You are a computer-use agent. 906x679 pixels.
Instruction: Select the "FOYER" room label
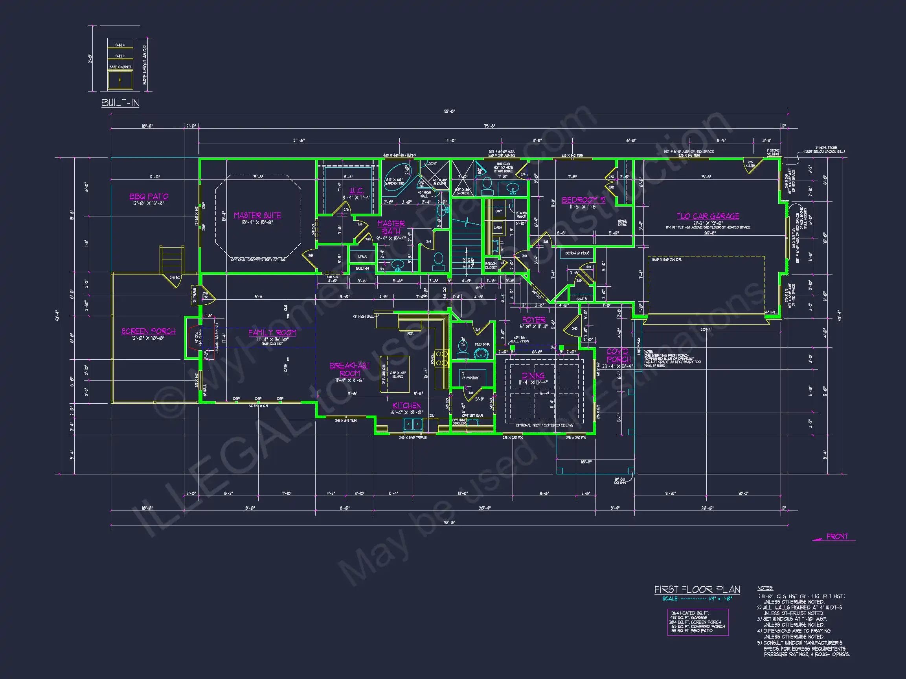point(534,320)
